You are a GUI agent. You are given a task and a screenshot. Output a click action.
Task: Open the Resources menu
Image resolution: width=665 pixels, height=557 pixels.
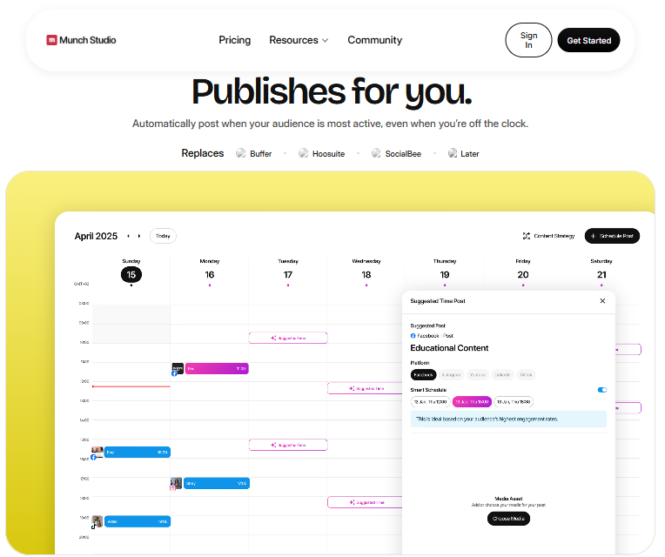299,40
